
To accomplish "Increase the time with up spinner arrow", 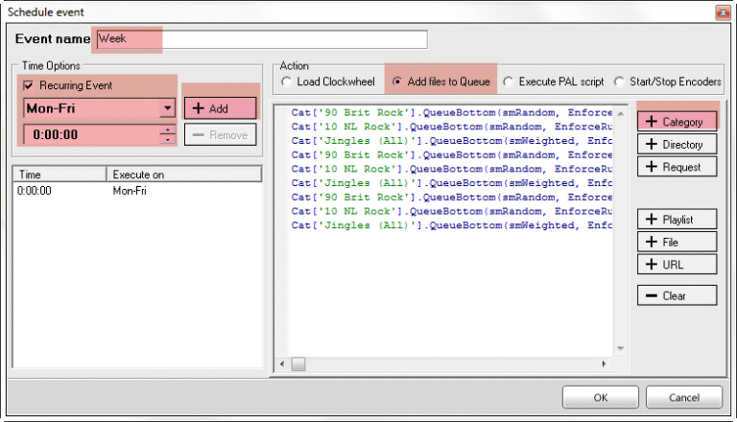I will pos(168,129).
